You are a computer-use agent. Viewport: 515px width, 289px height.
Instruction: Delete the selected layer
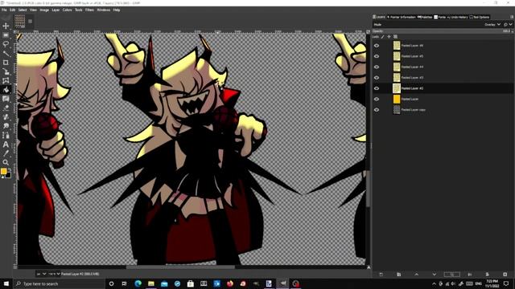[x=505, y=275]
